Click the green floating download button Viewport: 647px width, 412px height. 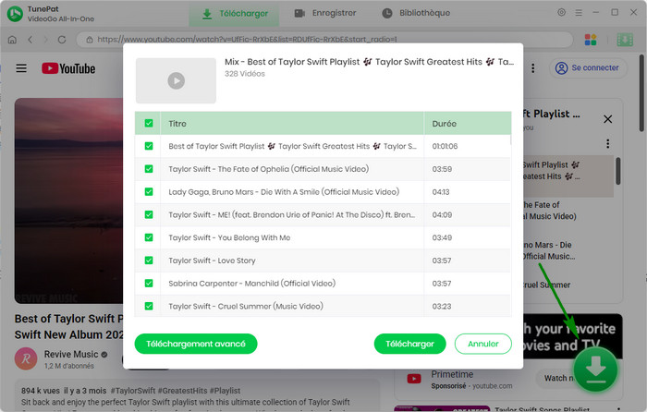[596, 371]
